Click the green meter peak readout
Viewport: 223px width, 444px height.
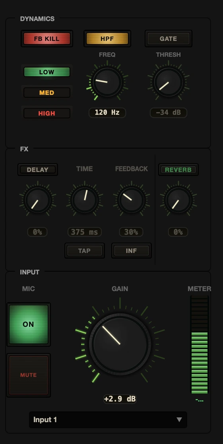[200, 400]
